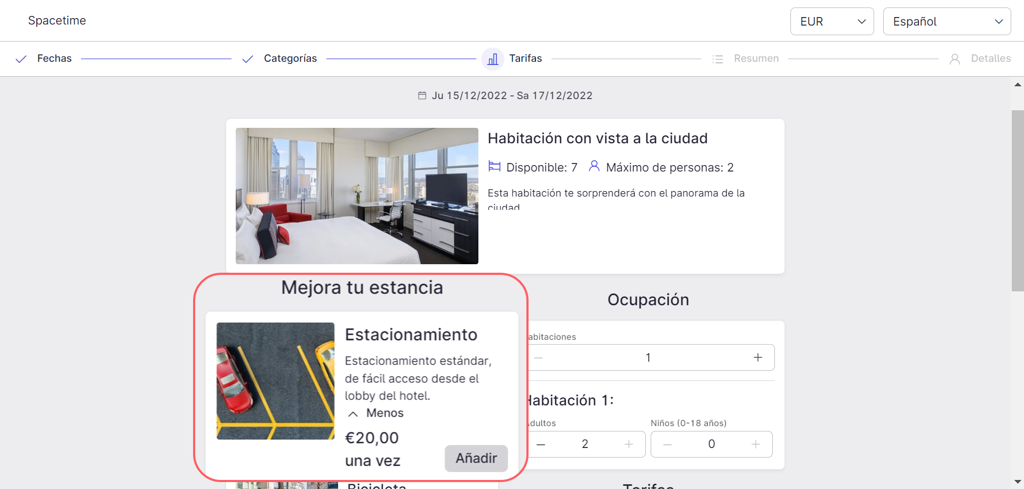Click the Categorías checkmark icon
Viewport: 1024px width, 489px height.
(247, 59)
